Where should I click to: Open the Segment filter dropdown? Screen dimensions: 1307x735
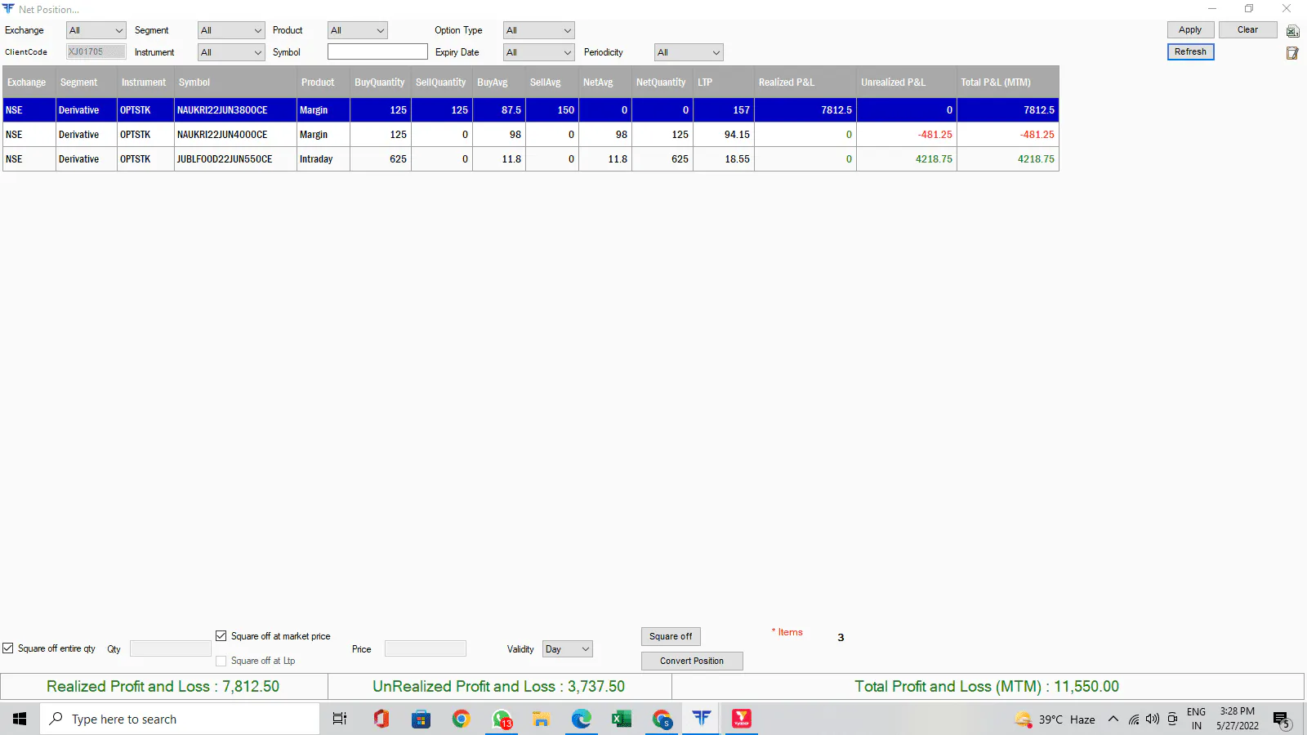(232, 30)
